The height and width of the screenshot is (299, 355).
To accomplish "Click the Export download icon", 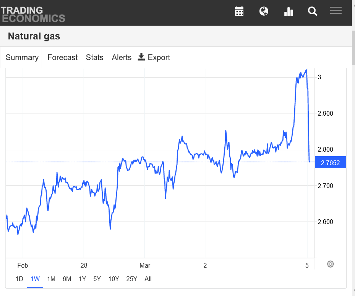I will click(x=141, y=57).
